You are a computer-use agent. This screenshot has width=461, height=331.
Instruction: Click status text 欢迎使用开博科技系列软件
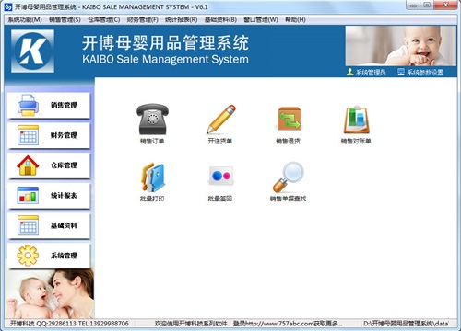tap(191, 324)
